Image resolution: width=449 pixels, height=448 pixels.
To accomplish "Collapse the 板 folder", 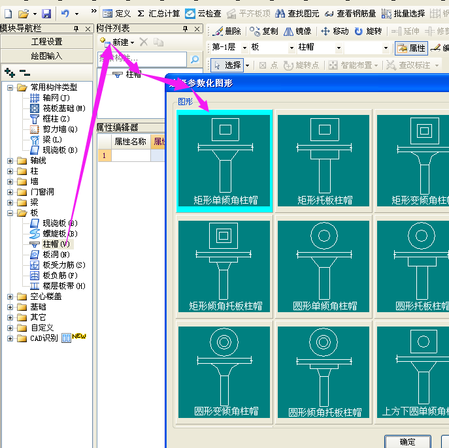I will click(10, 213).
